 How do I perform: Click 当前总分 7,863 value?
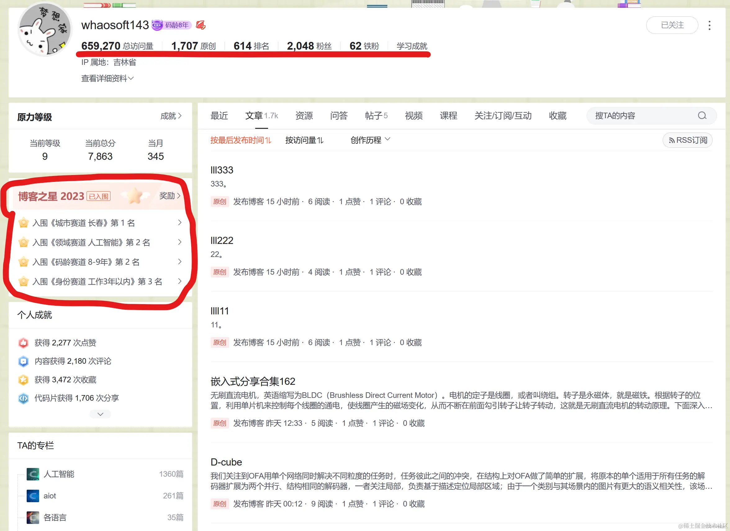(100, 156)
